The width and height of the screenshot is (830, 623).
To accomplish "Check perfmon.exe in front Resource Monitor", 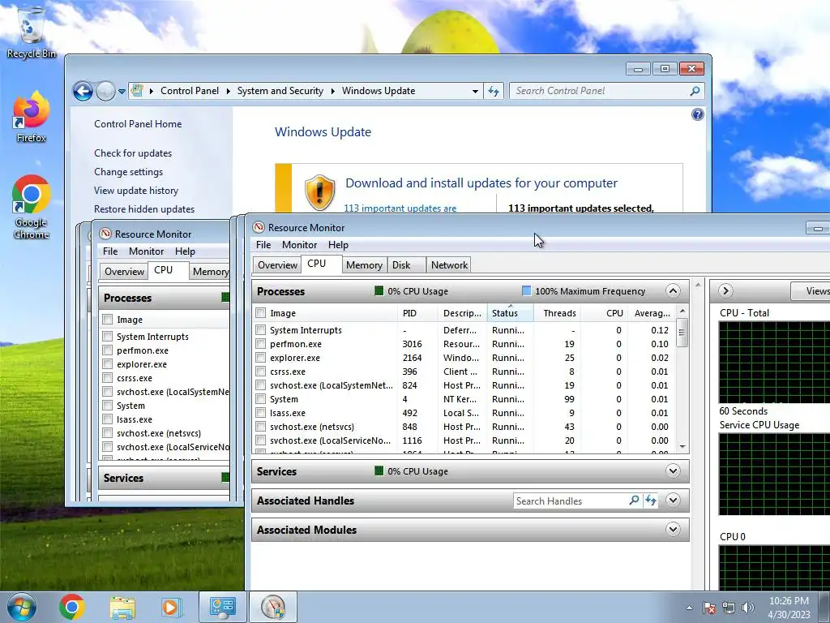I will (x=260, y=343).
